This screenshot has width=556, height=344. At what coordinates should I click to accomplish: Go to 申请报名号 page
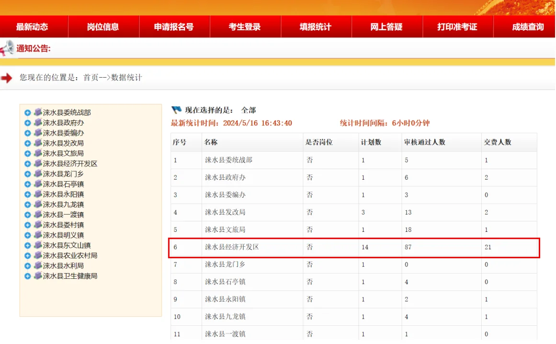[174, 27]
